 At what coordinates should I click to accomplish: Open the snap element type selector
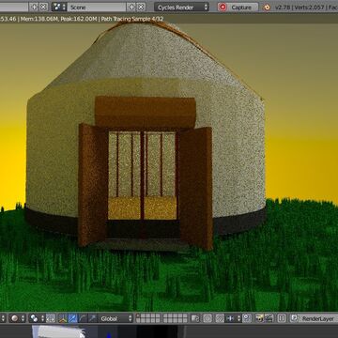point(233,318)
